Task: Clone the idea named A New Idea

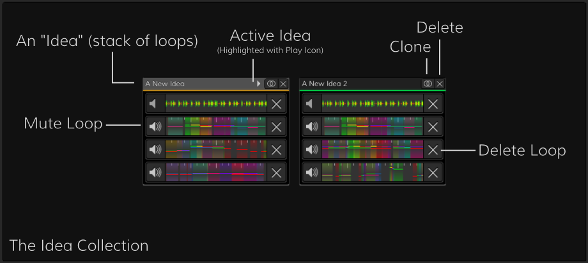Action: pyautogui.click(x=271, y=84)
